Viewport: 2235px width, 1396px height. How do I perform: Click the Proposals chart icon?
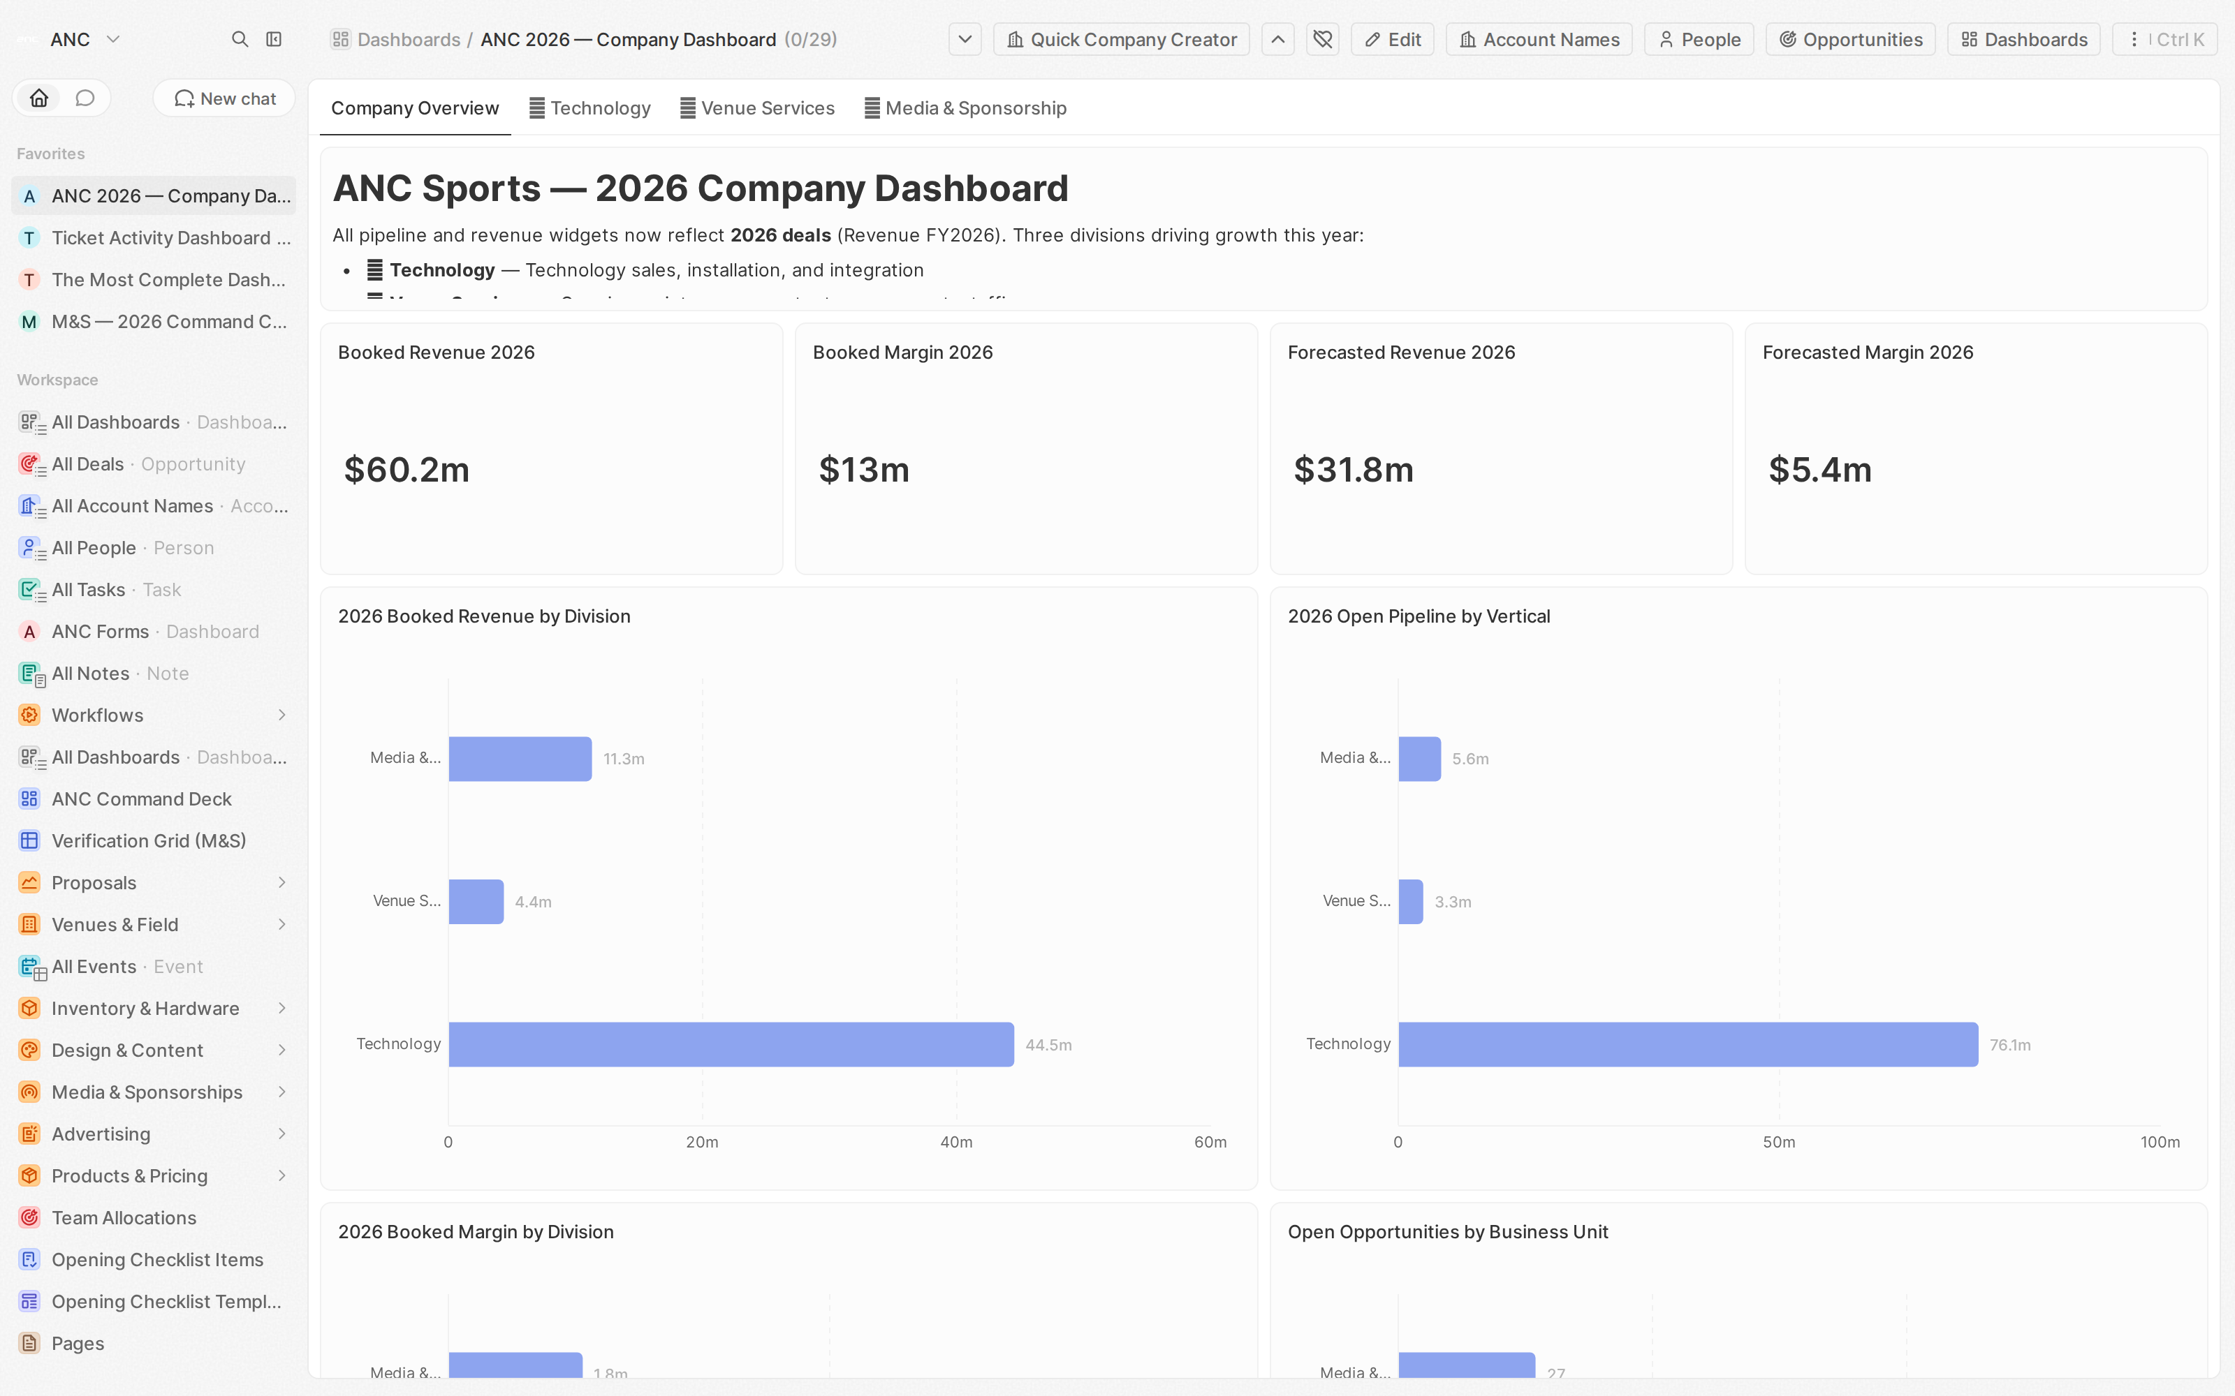coord(29,883)
